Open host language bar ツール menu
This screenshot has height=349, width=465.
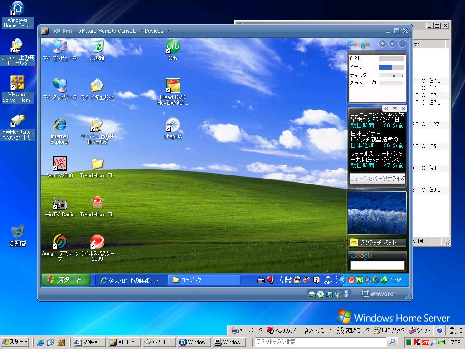[x=419, y=330]
